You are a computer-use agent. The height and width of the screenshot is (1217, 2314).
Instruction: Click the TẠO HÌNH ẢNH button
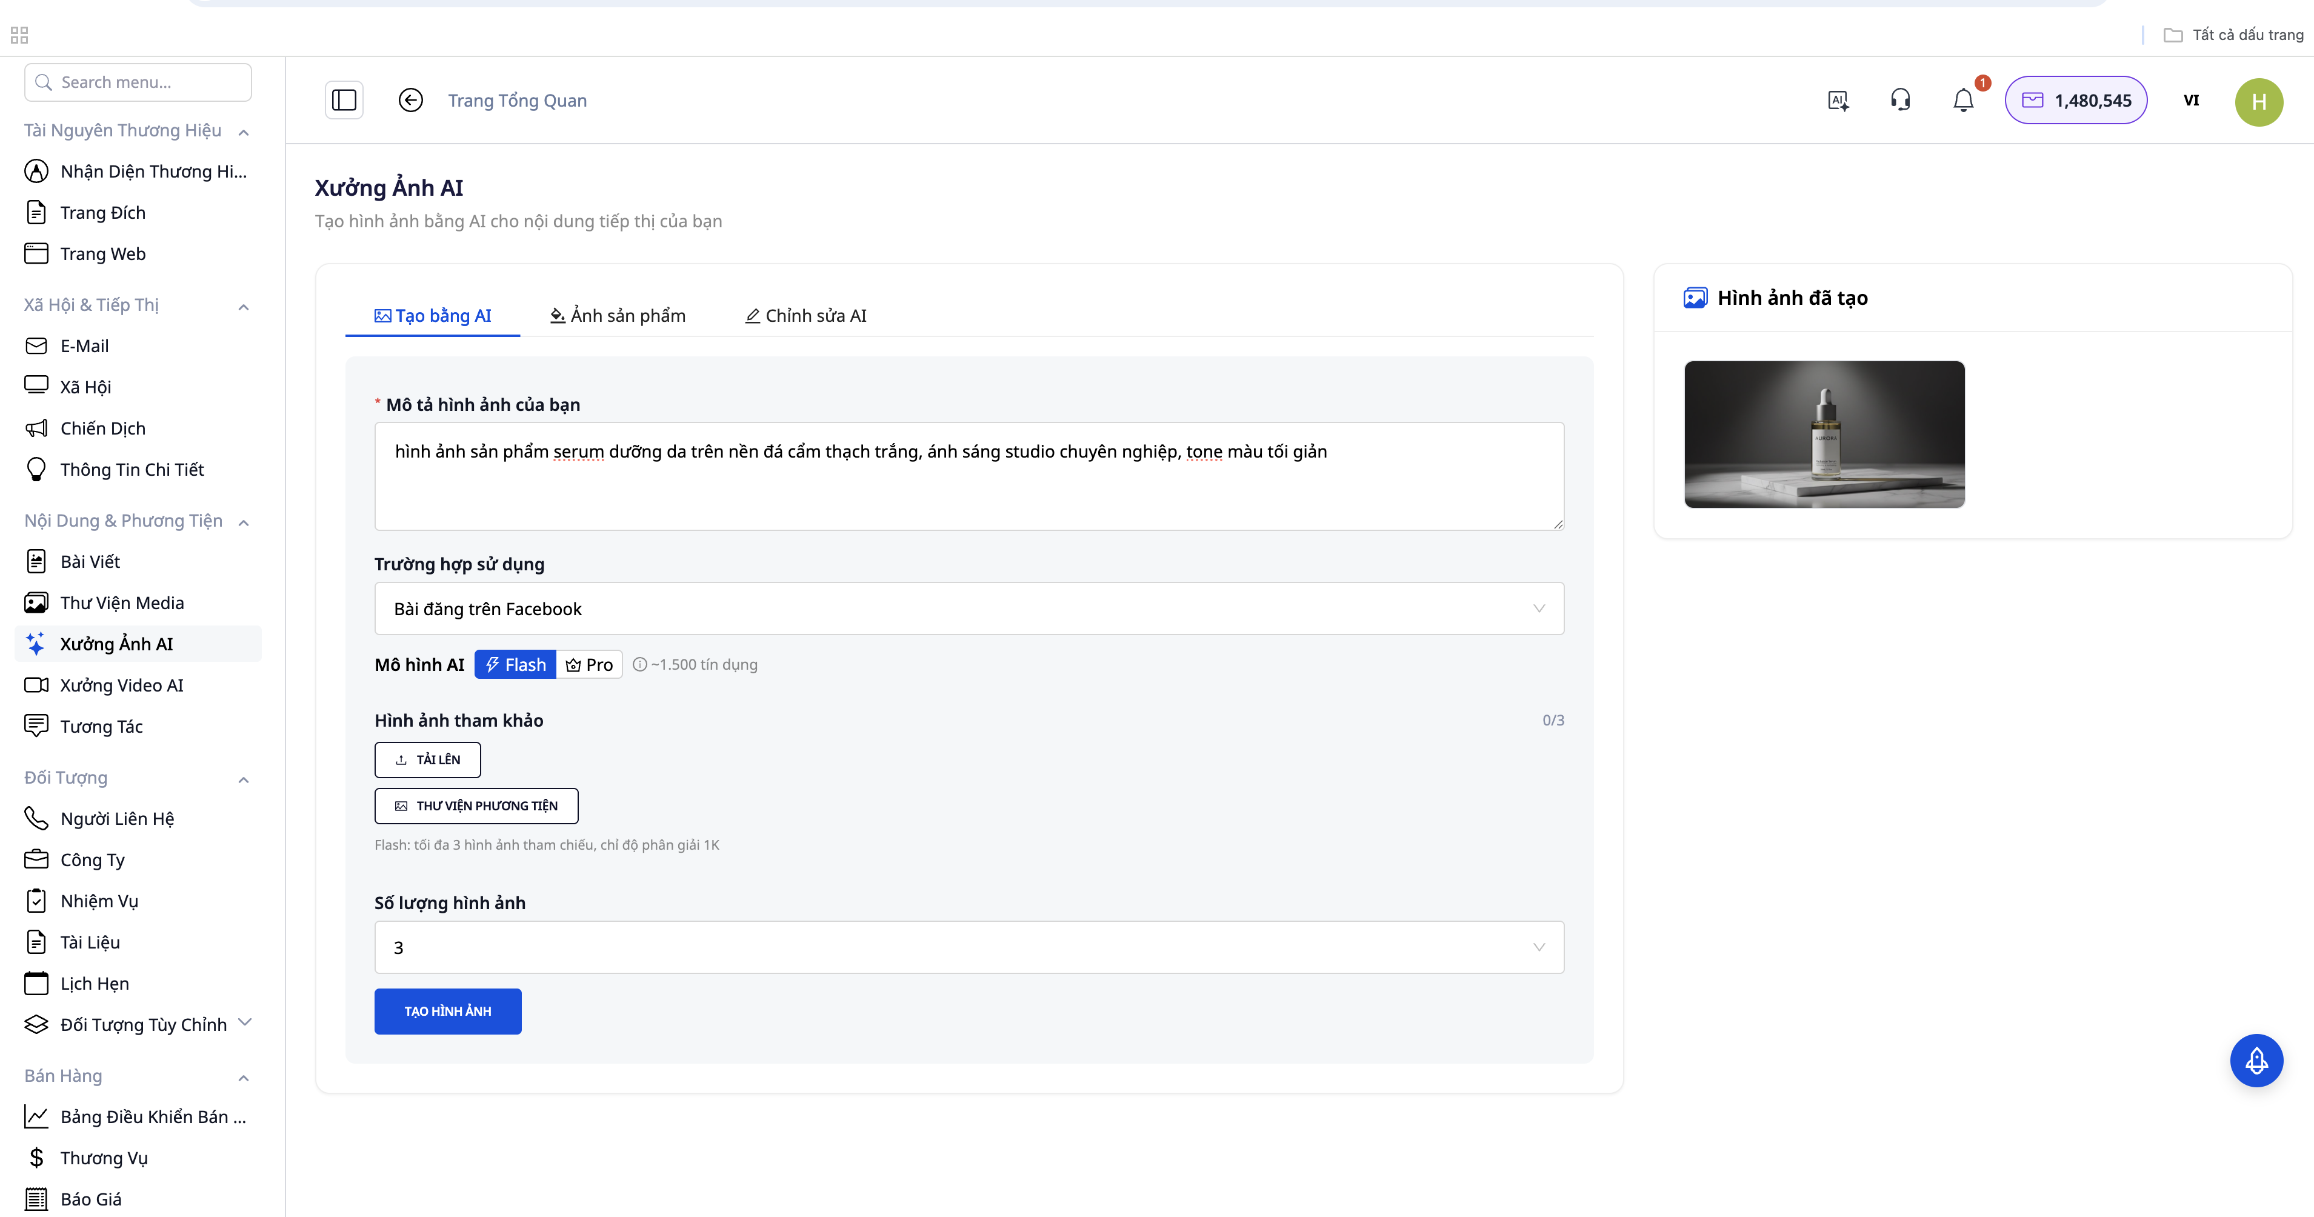(447, 1012)
